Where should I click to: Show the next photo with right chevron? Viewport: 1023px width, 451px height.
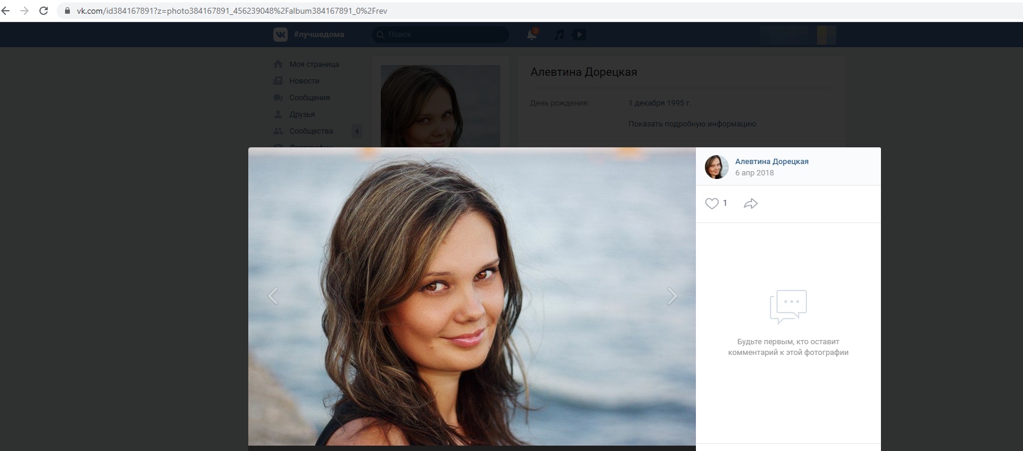tap(672, 296)
